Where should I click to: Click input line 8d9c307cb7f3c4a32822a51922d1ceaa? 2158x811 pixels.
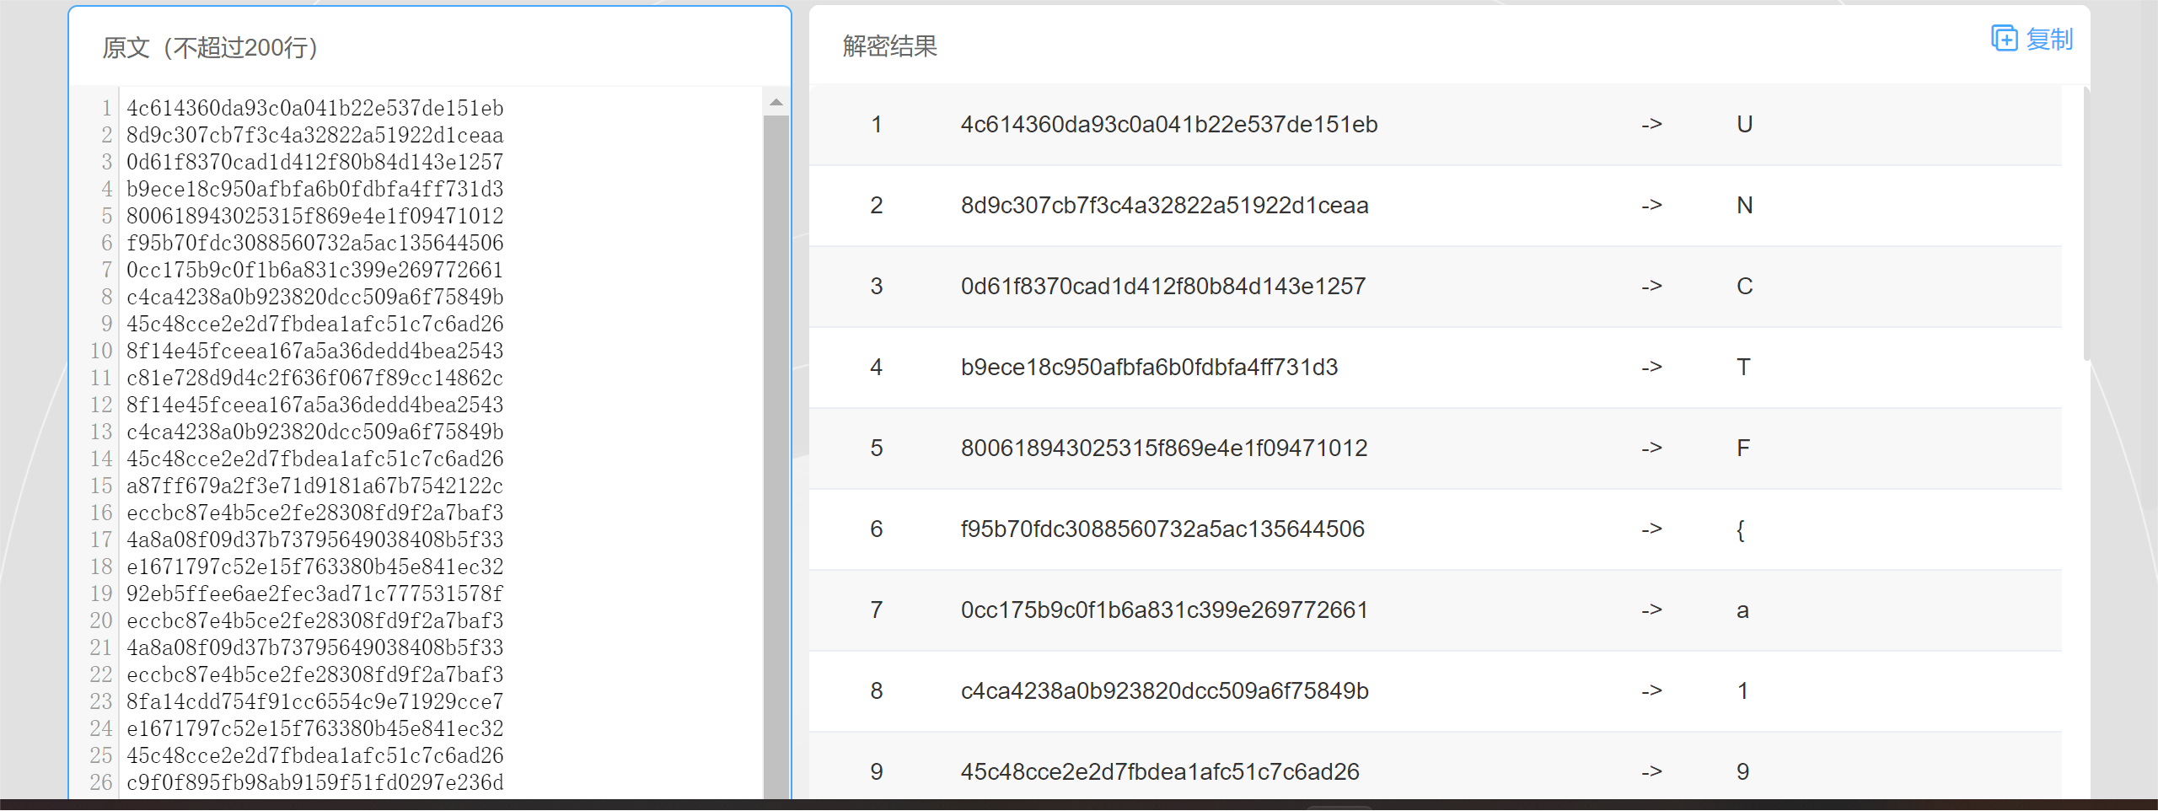315,135
